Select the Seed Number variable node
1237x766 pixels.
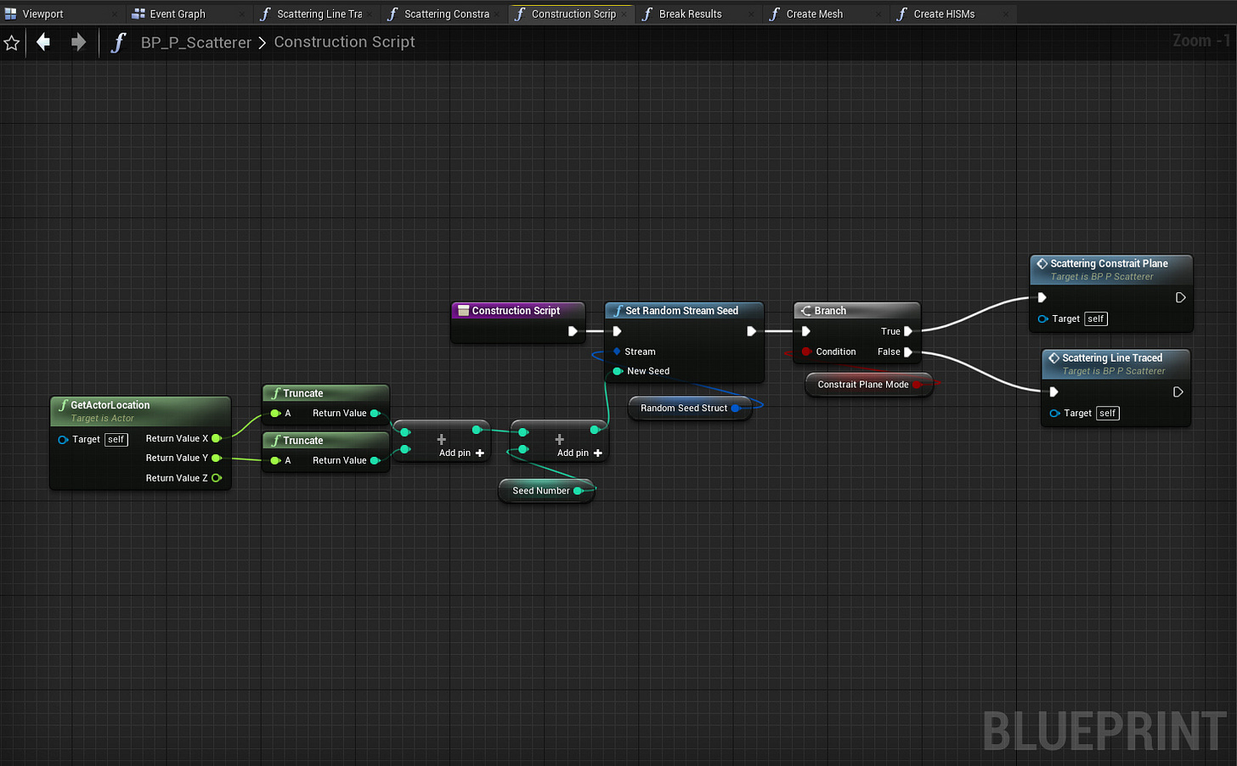tap(546, 491)
